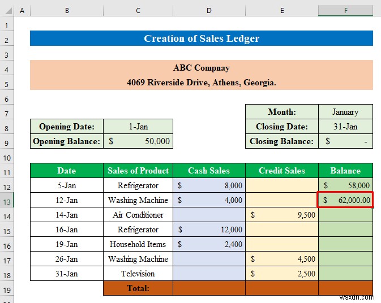This screenshot has width=381, height=303.
Task: Select column D header
Action: 209,10
